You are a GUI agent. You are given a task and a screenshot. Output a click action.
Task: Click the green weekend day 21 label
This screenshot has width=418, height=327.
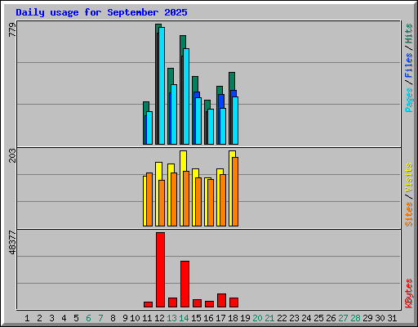tap(269, 318)
